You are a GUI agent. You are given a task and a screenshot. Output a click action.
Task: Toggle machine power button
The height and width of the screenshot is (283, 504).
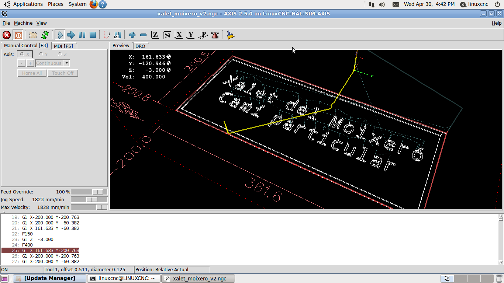tap(18, 35)
